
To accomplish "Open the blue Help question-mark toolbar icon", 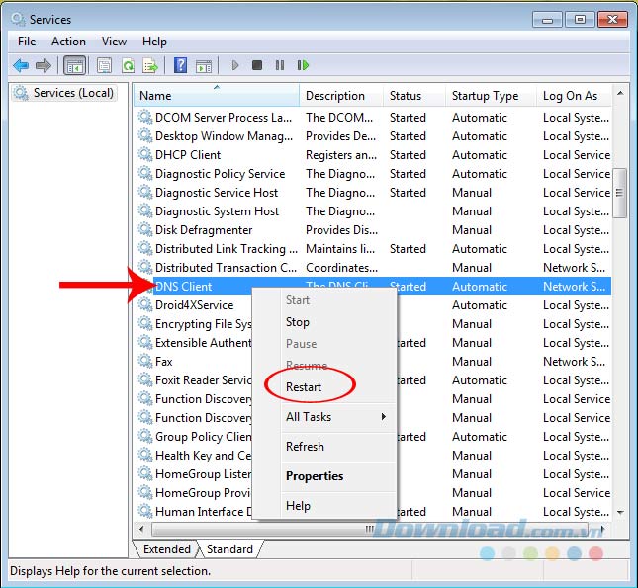I will click(x=180, y=66).
